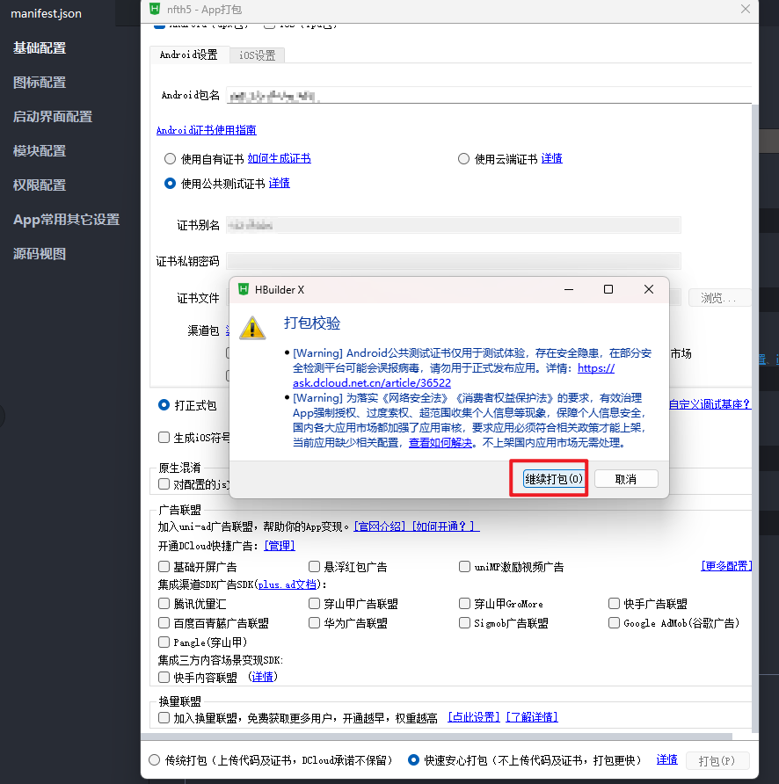Click the yellow warning triangle icon
The width and height of the screenshot is (779, 784).
tap(252, 328)
